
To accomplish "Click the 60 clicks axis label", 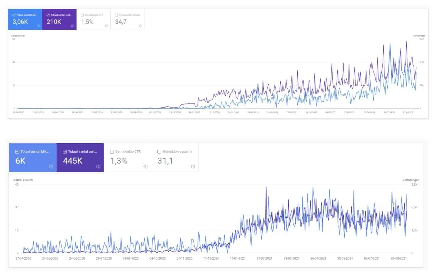I will click(x=14, y=39).
